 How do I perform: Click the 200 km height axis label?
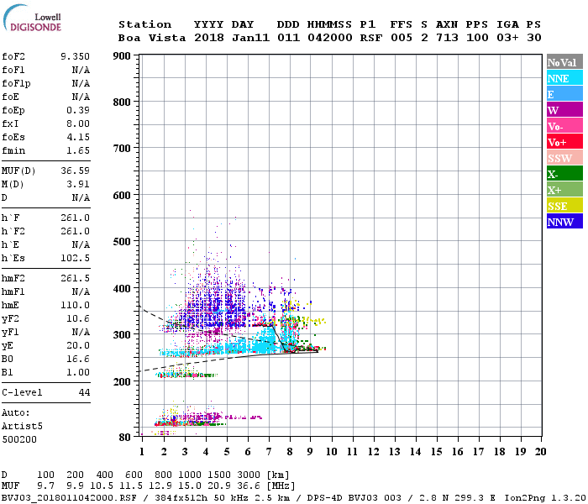122,381
